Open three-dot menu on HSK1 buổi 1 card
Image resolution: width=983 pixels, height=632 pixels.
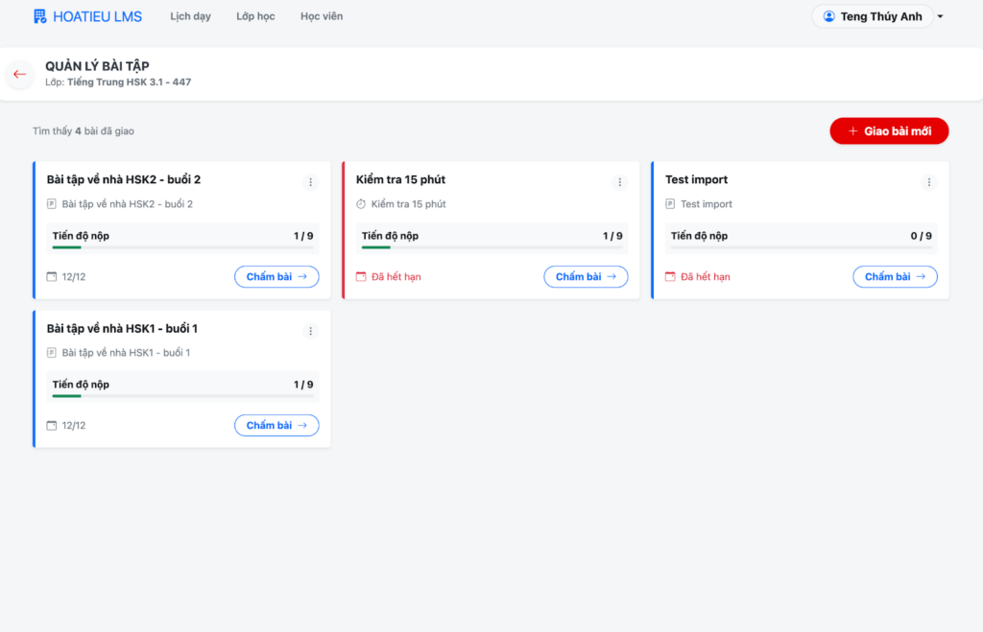310,331
